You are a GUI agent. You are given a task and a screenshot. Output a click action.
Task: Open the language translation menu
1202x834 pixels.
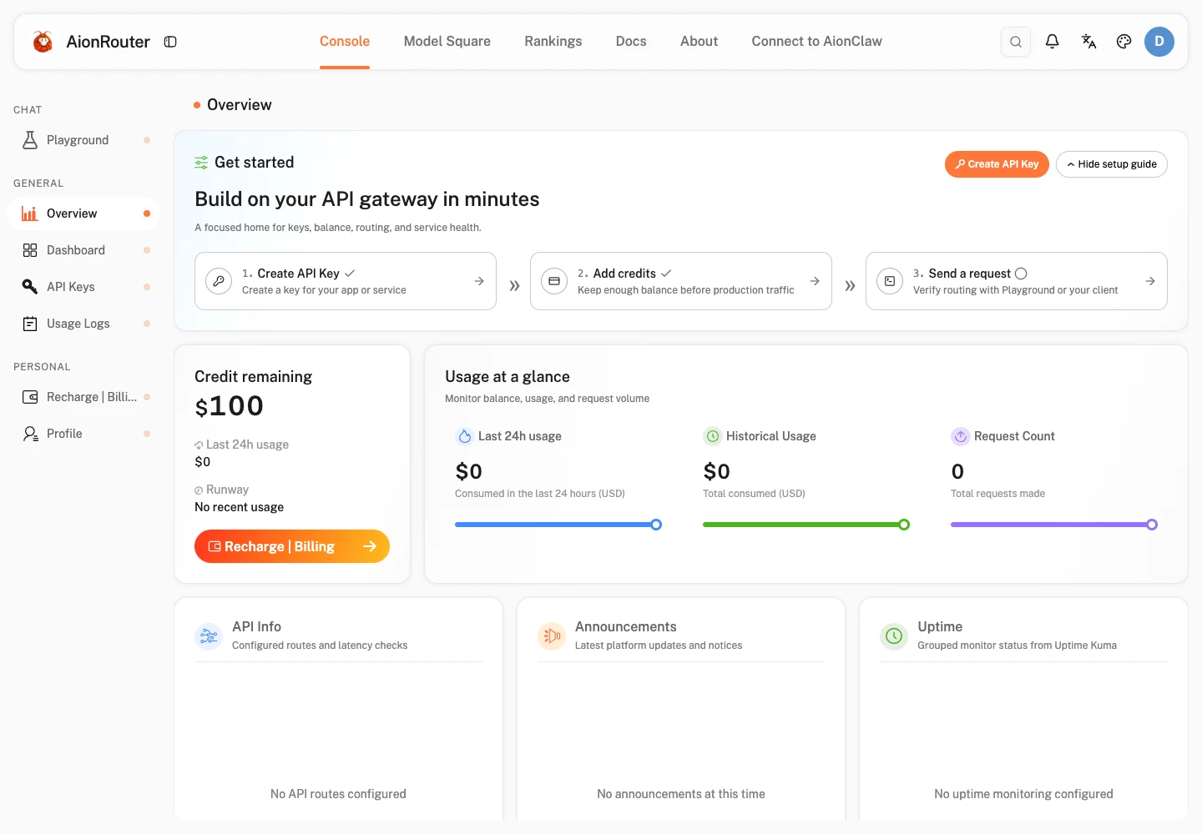1088,42
